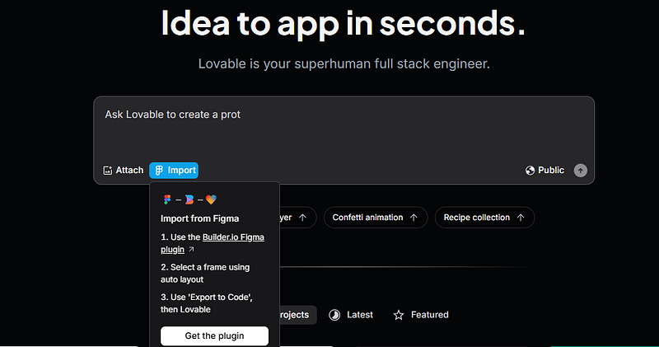Screen dimensions: 659x347
Task: Click the Figma logo in the import popup
Action: [x=167, y=199]
